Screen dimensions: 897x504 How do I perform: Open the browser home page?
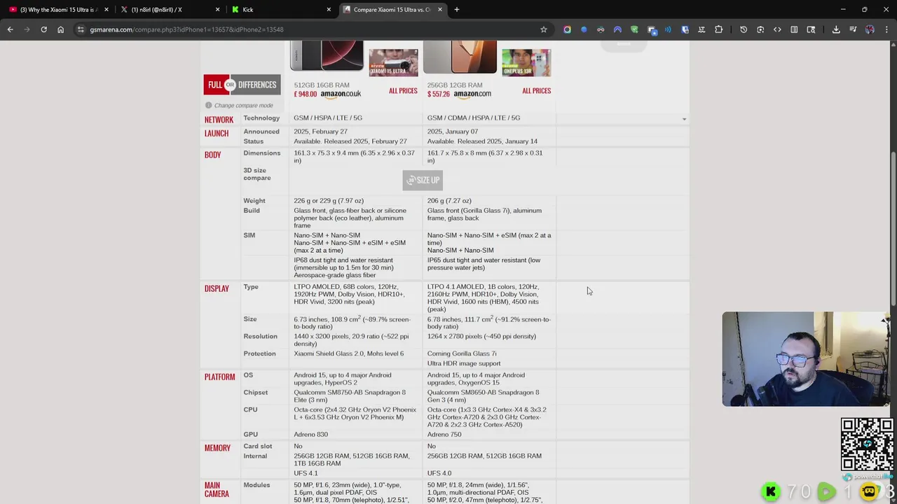coord(60,29)
